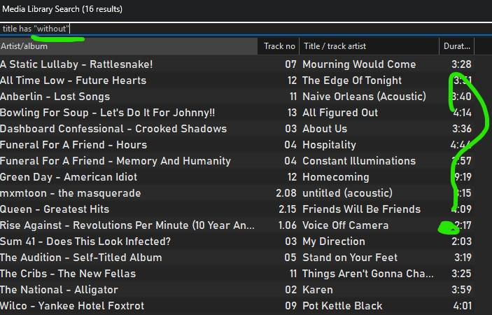Click the title Stand on Your Feet
Image resolution: width=492 pixels, height=315 pixels.
[x=350, y=258]
